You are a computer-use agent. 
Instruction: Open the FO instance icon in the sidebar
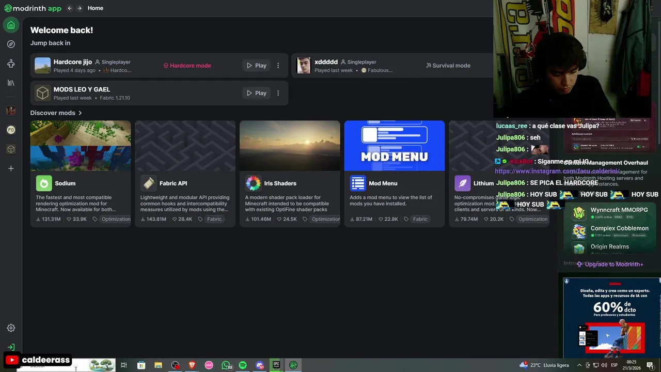click(11, 130)
